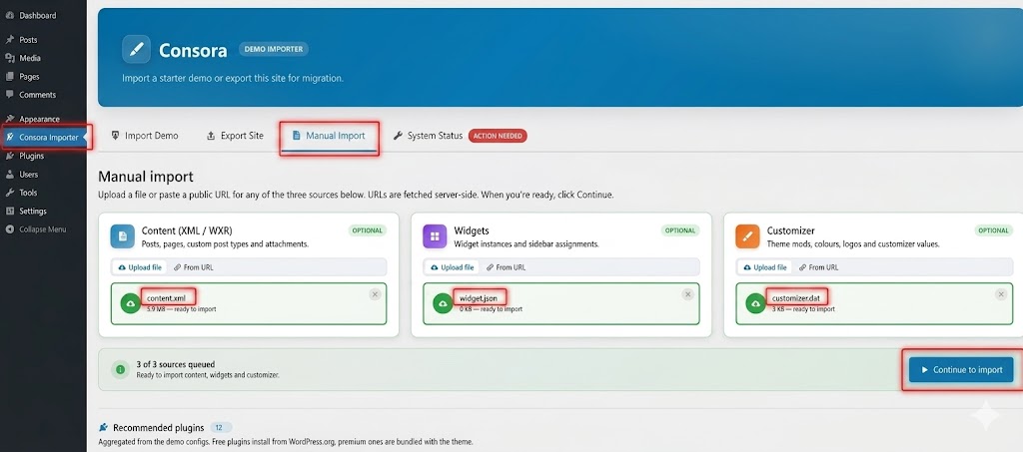This screenshot has width=1023, height=452.
Task: Click the Recommended plugins heading
Action: pyautogui.click(x=159, y=428)
